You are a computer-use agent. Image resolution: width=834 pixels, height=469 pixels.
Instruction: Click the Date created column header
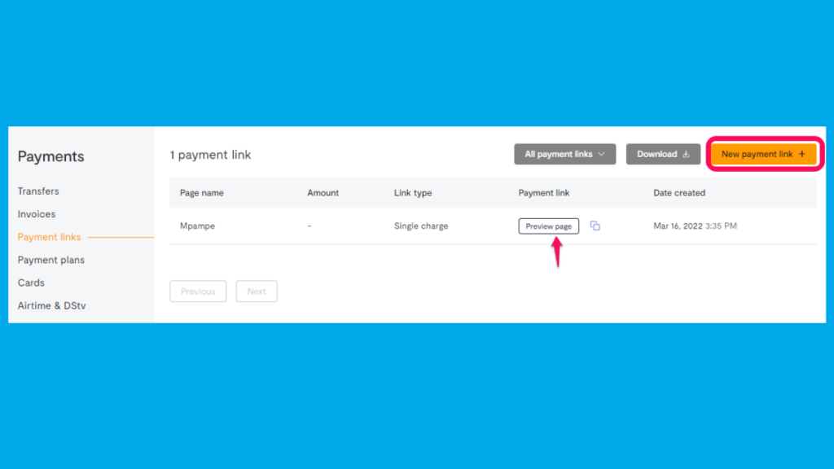pos(679,193)
